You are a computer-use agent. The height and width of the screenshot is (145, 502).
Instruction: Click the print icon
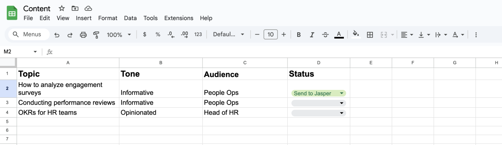(x=83, y=35)
